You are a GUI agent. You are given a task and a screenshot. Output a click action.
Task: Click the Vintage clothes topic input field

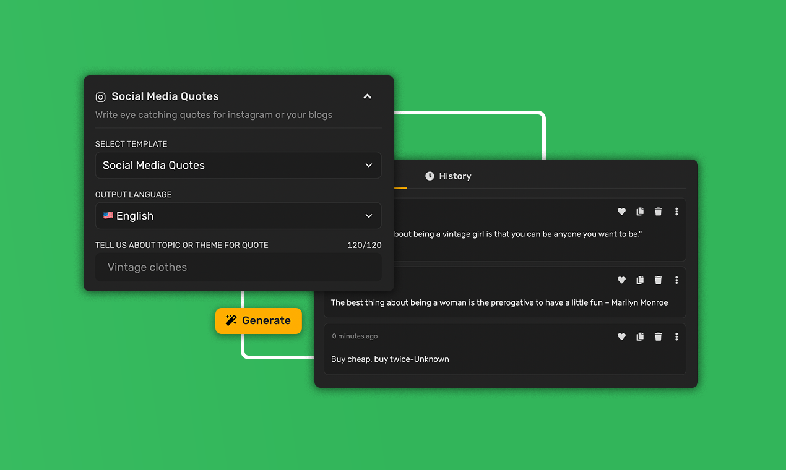coord(238,267)
